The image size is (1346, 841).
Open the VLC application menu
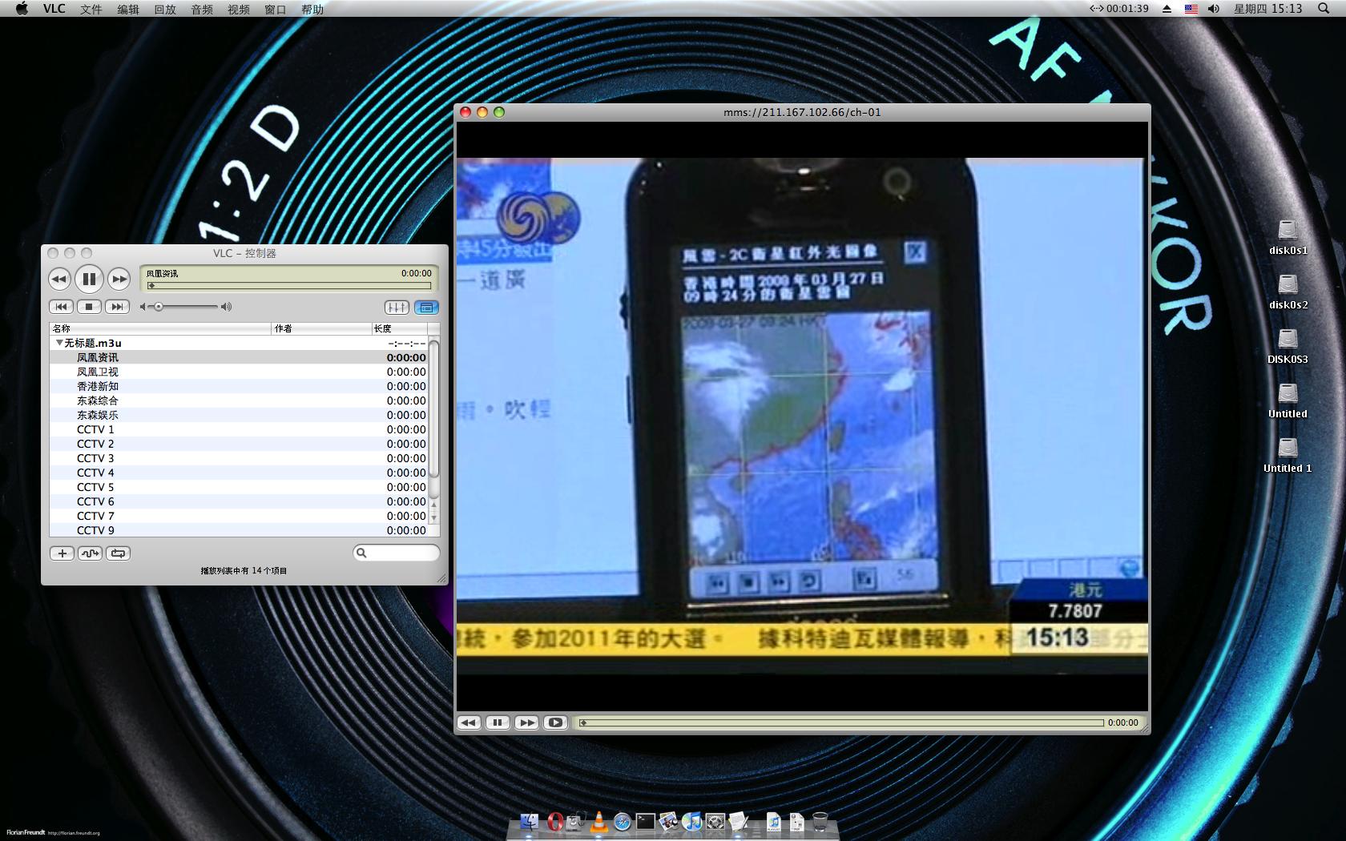pyautogui.click(x=54, y=9)
